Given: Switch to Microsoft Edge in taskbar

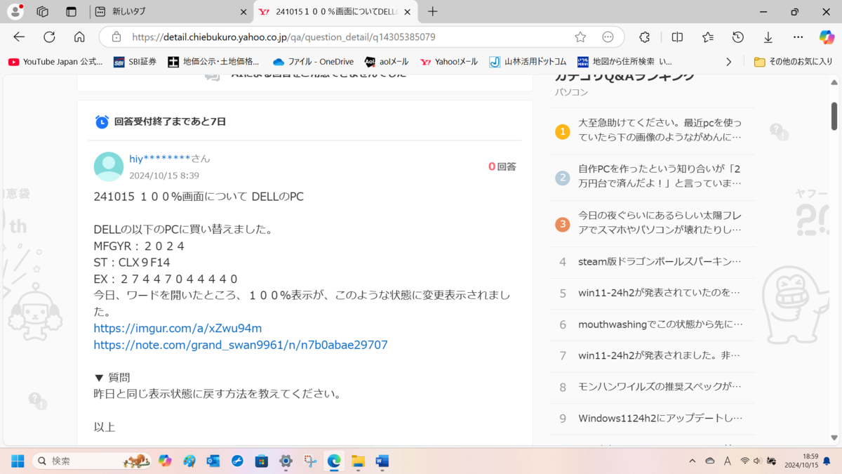Looking at the screenshot, I should pos(334,461).
